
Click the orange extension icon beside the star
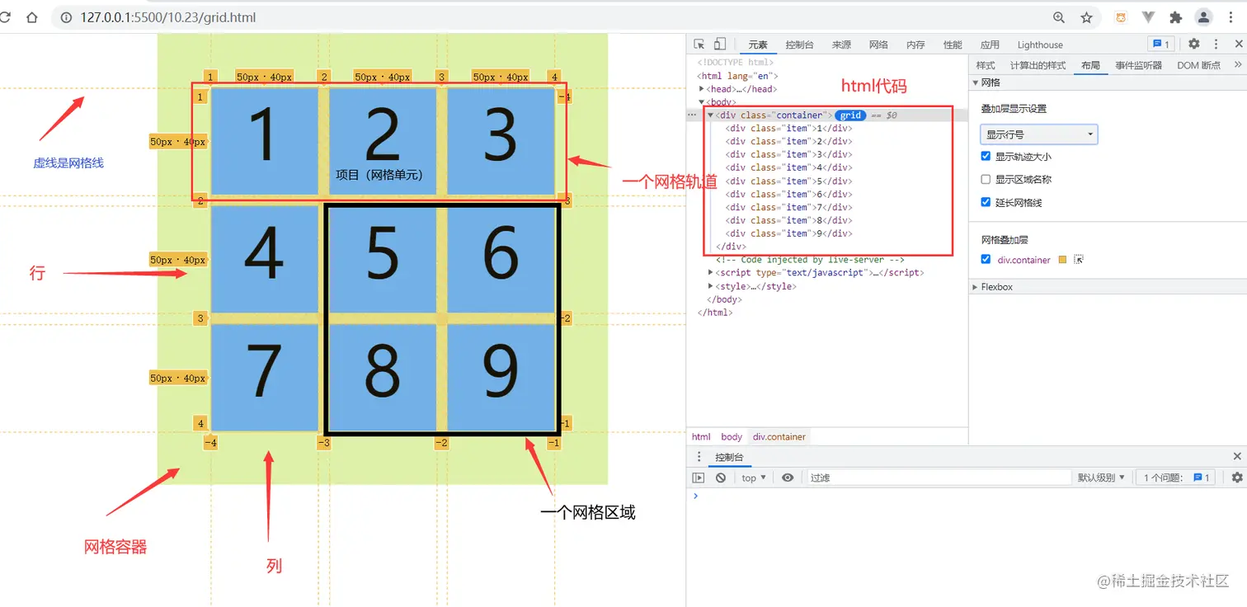coord(1121,17)
